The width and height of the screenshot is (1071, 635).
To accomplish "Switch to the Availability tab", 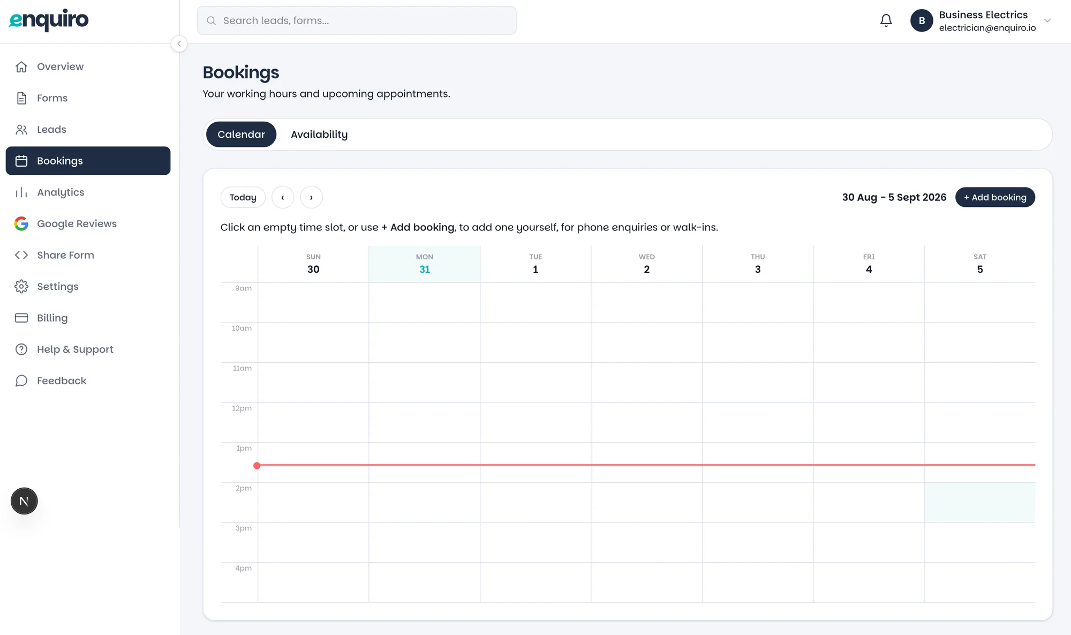I will pos(319,135).
